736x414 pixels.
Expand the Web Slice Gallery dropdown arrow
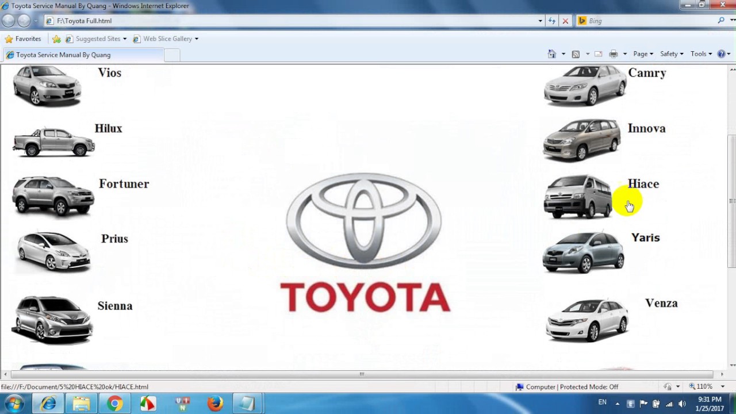[196, 39]
